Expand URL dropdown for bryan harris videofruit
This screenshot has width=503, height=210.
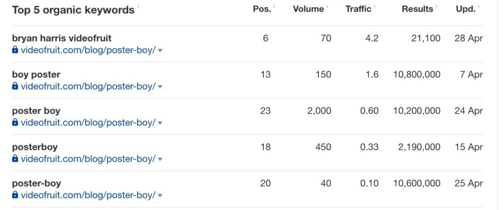[x=160, y=50]
